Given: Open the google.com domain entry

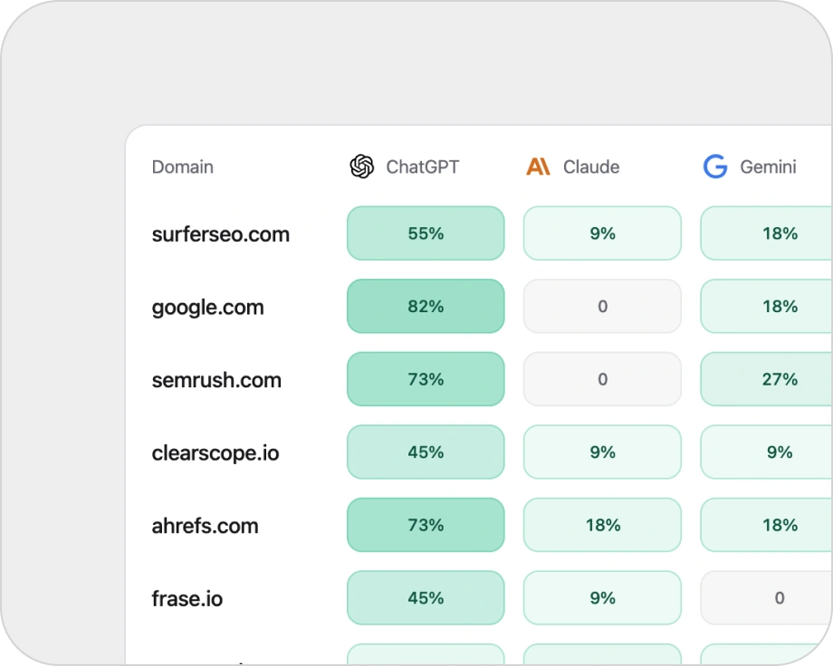Looking at the screenshot, I should coord(207,307).
